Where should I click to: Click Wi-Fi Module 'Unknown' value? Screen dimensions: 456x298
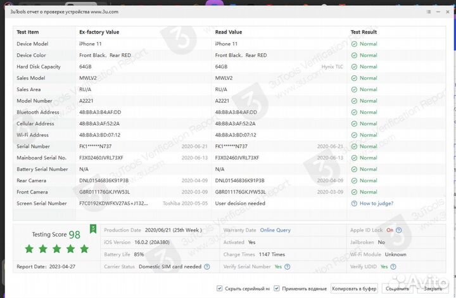click(x=395, y=254)
